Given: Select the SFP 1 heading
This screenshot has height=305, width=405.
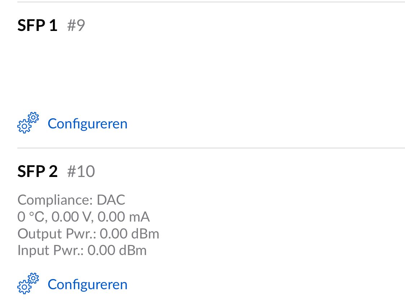Looking at the screenshot, I should pos(37,26).
